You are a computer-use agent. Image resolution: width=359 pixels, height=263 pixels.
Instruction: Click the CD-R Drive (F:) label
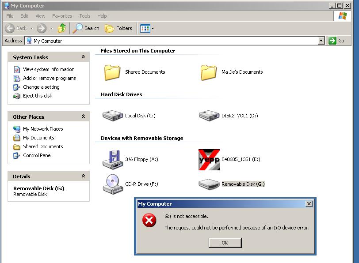coord(141,184)
